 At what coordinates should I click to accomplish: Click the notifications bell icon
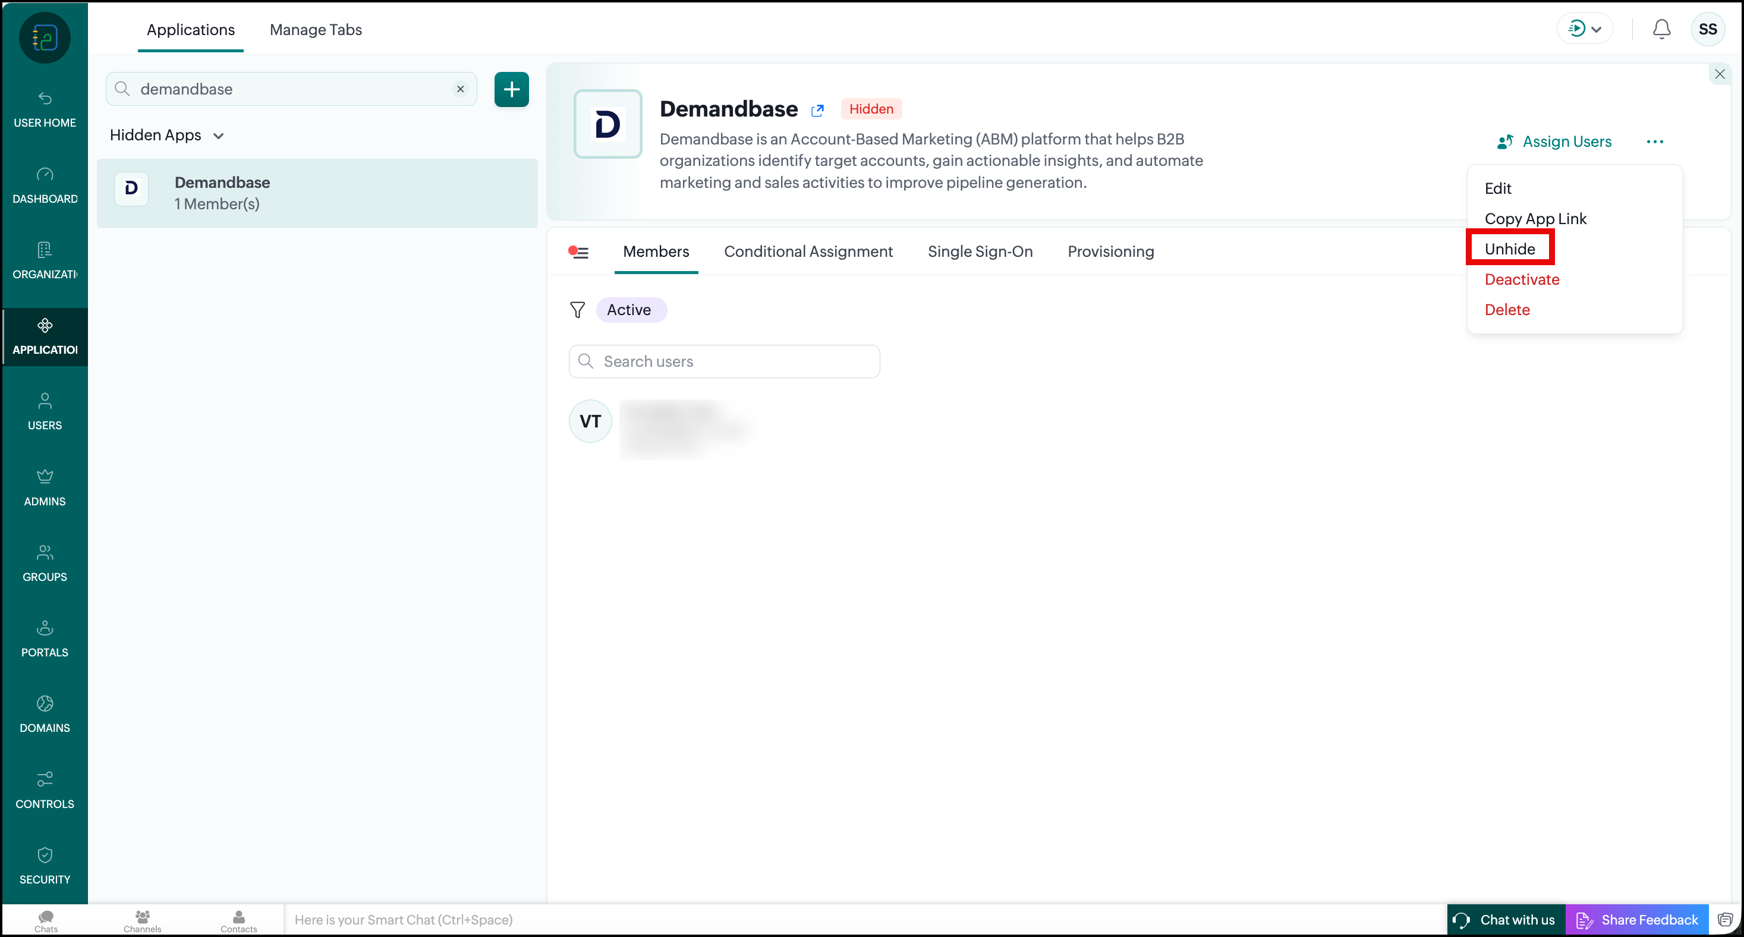[x=1661, y=29]
